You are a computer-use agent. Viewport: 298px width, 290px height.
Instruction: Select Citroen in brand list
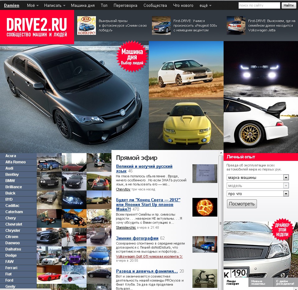(x=12, y=237)
